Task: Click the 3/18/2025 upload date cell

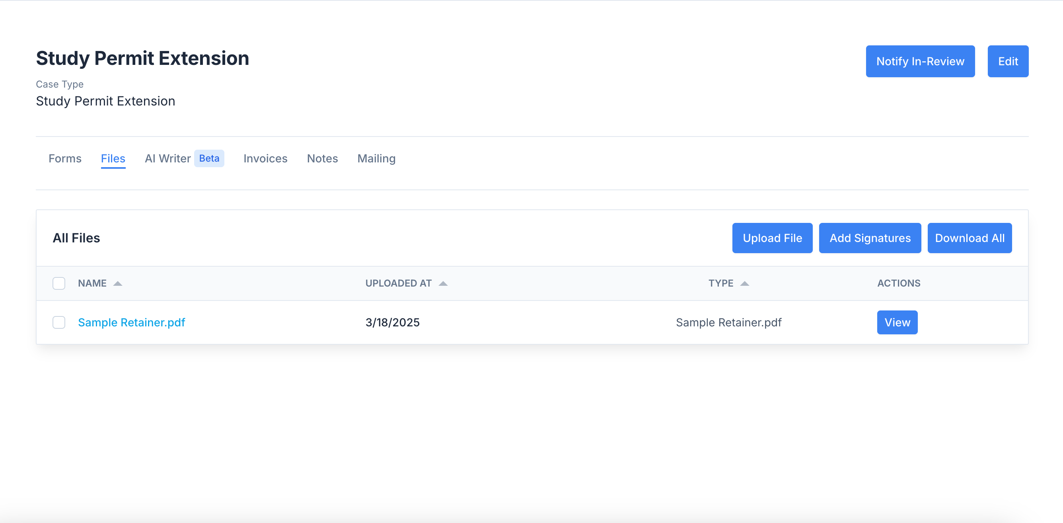Action: click(392, 322)
